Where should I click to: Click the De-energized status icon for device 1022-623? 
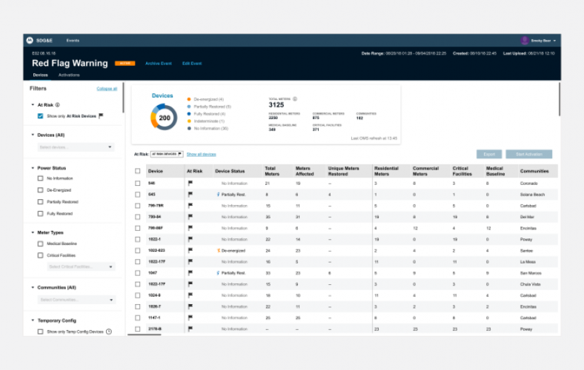(219, 251)
